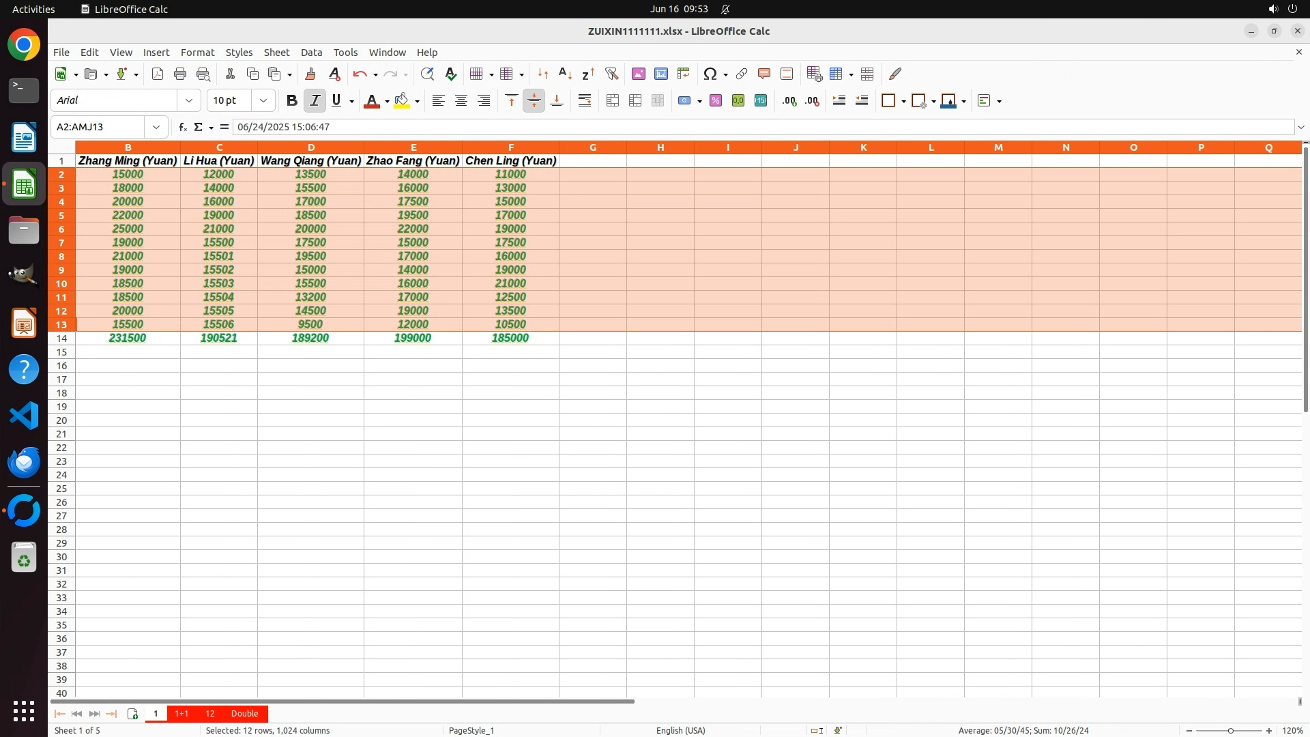Click the Add New Sheet button
This screenshot has height=737, width=1310.
click(x=132, y=713)
